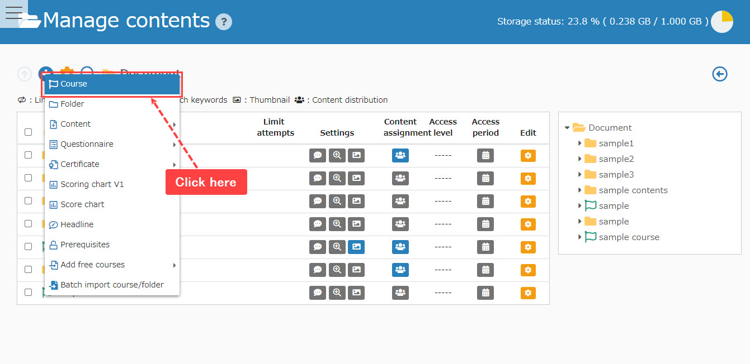This screenshot has height=364, width=750.
Task: Open content assignment for the first row
Action: pos(400,156)
